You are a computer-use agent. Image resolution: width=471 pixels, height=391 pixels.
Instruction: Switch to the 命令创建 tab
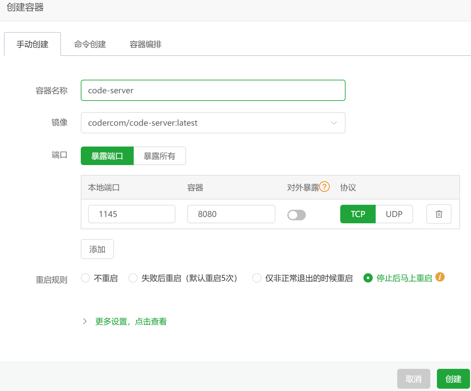90,44
